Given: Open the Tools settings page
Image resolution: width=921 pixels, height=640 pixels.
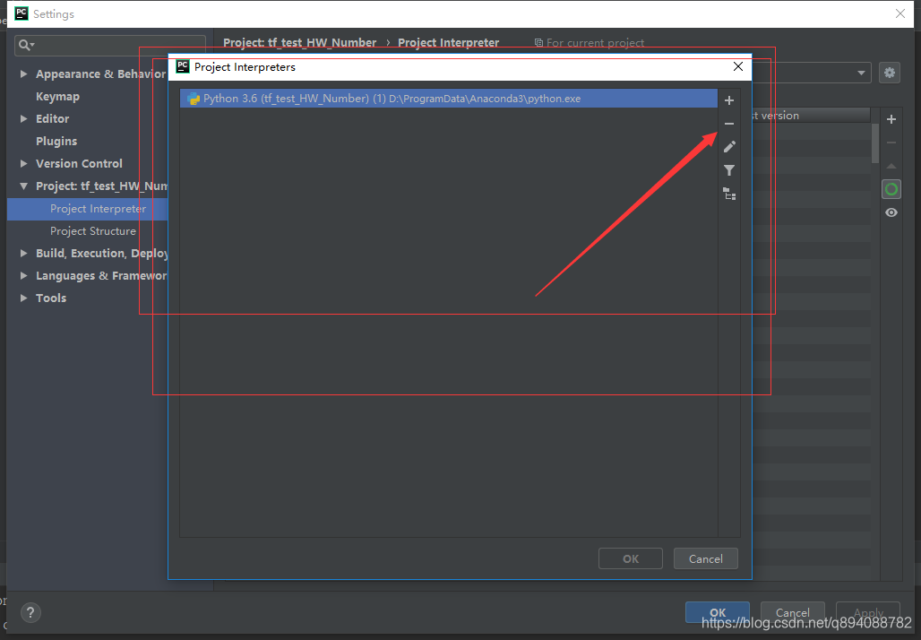Looking at the screenshot, I should pos(51,298).
